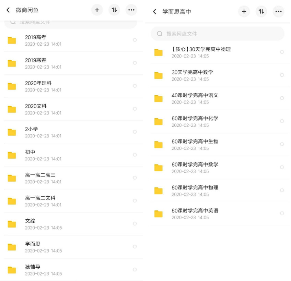Select the circle next to 60课时学完高中化学
Screen dimensions: 291x281
pyautogui.click(x=282, y=121)
